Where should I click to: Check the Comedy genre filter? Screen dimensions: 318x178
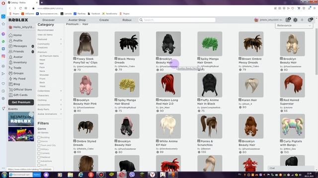pos(39,153)
